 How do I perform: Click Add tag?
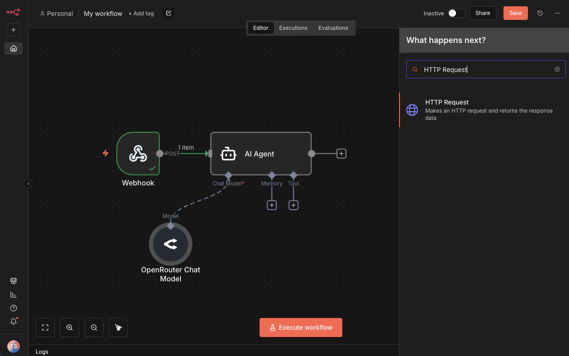141,14
